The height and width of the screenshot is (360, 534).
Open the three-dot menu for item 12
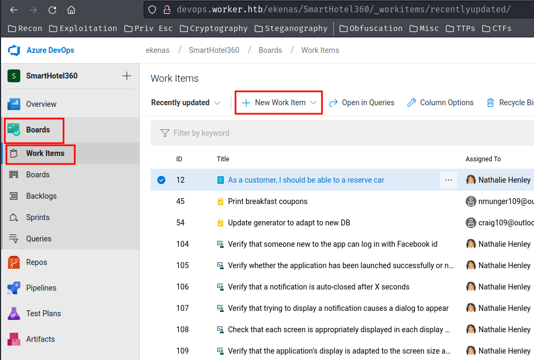pyautogui.click(x=448, y=180)
